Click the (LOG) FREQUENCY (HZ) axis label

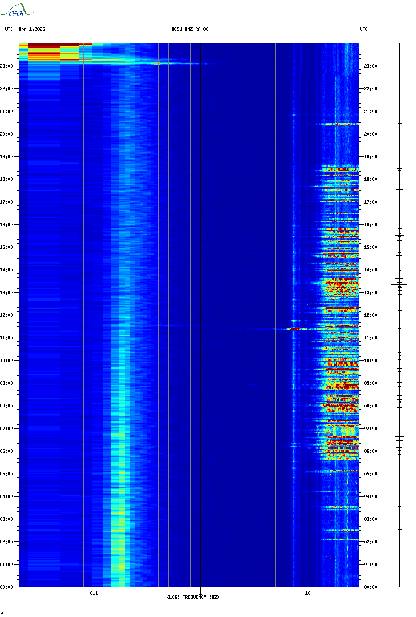click(193, 597)
